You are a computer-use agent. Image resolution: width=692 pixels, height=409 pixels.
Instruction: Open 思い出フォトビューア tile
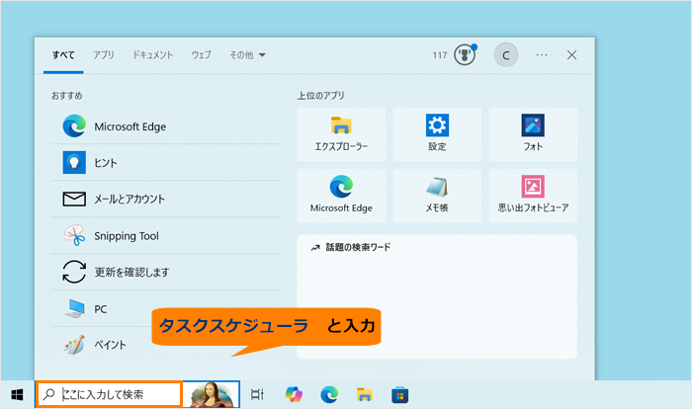(x=533, y=196)
